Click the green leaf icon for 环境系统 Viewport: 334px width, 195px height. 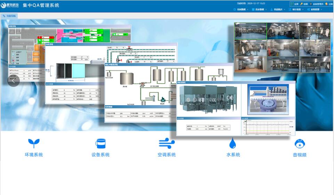(34, 143)
